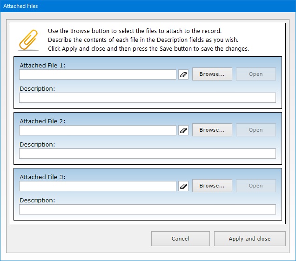Cancel the Attached Files dialog
This screenshot has width=296, height=261.
(180, 239)
